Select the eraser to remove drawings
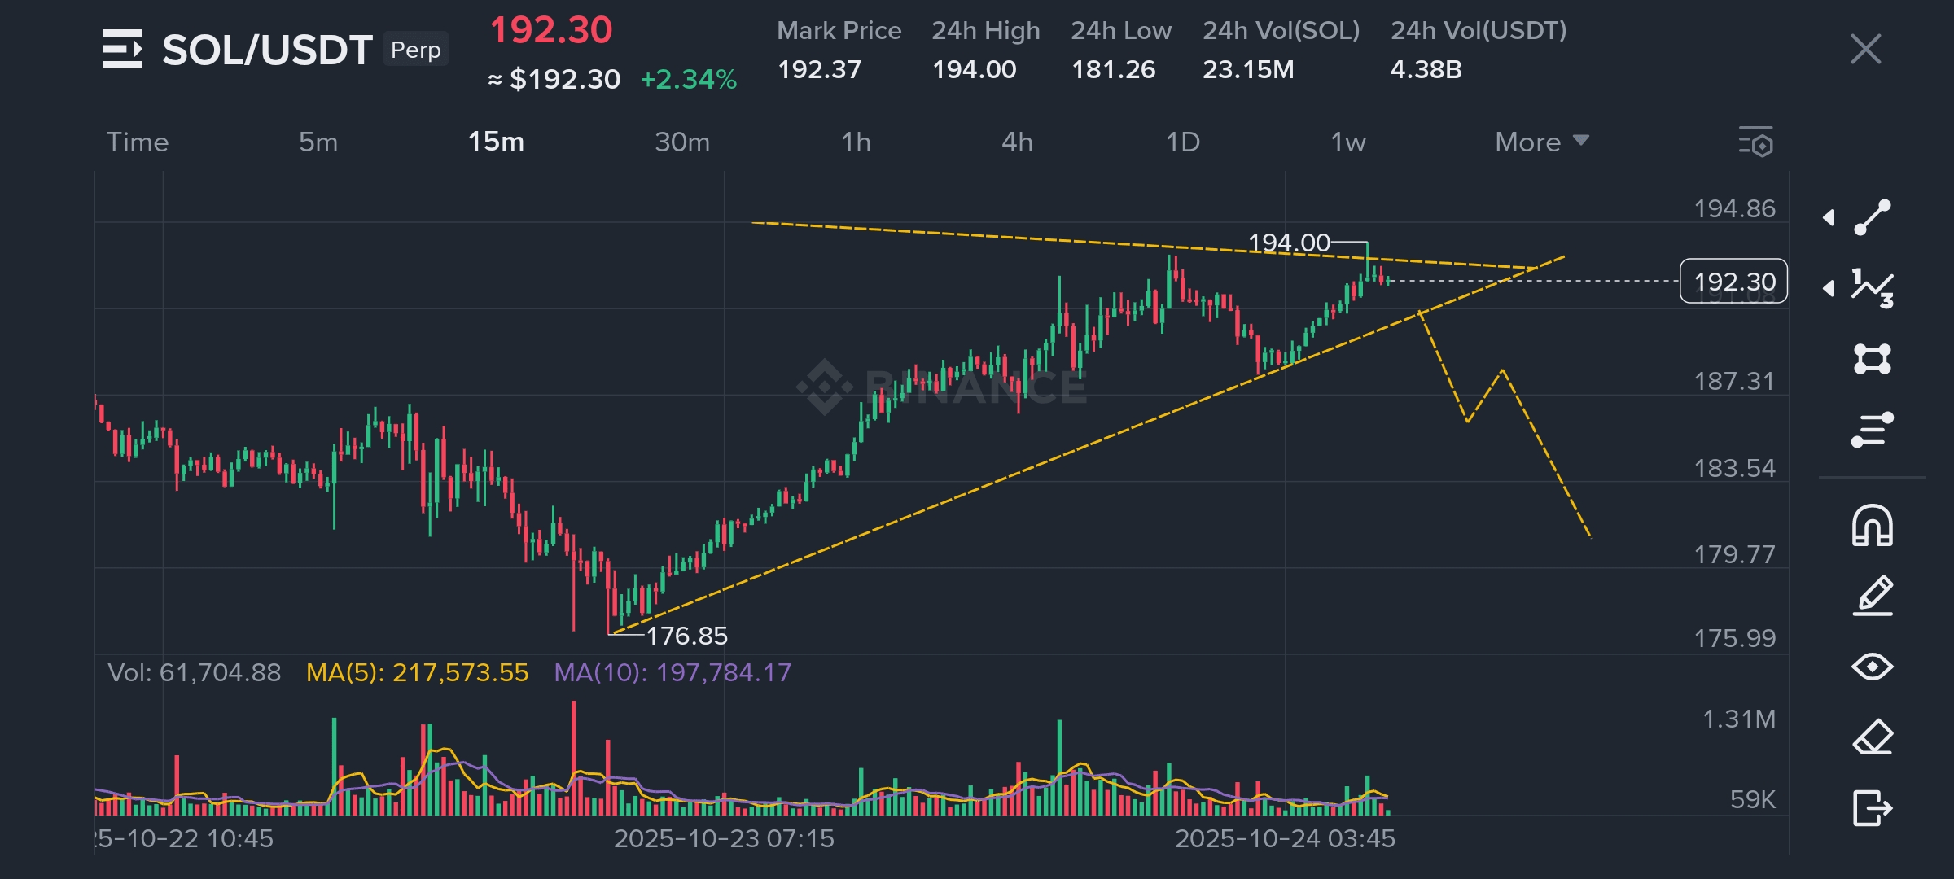 click(x=1872, y=737)
